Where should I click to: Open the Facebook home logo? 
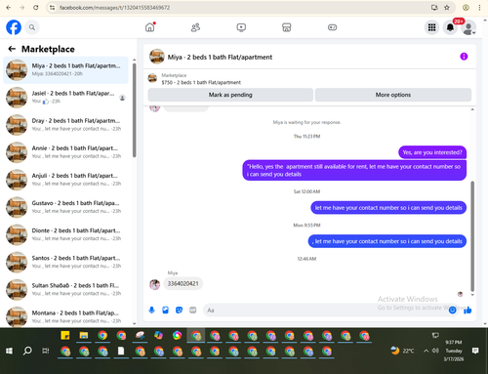pos(14,27)
